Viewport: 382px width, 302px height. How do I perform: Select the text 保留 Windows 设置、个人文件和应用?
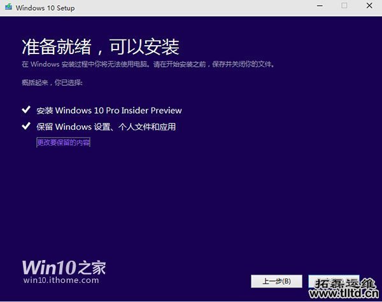point(106,127)
